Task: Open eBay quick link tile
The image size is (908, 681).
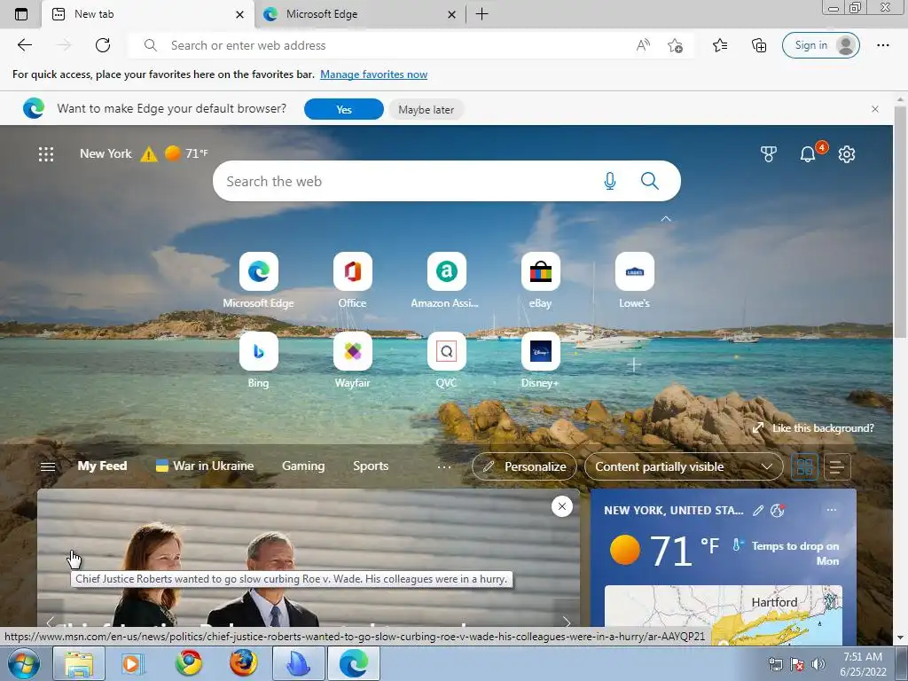Action: click(540, 271)
